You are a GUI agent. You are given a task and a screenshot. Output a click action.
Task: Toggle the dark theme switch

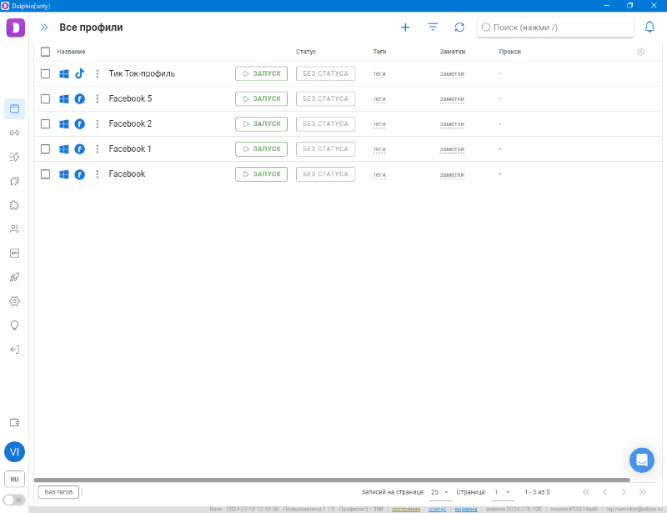(x=14, y=500)
